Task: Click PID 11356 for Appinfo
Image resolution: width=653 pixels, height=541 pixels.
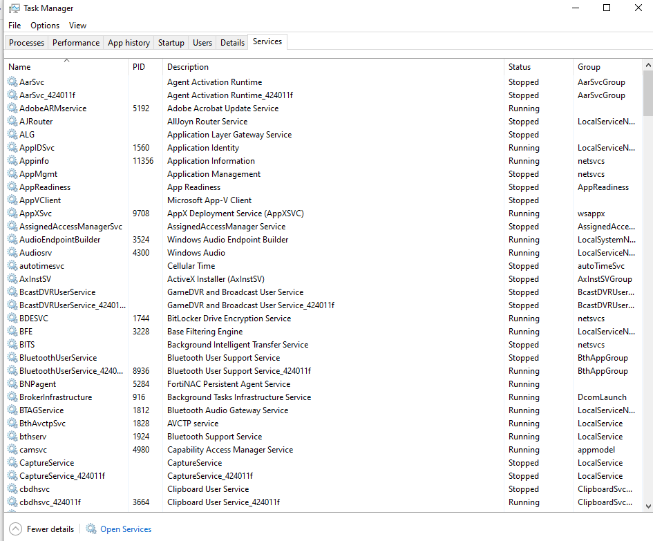Action: point(143,161)
